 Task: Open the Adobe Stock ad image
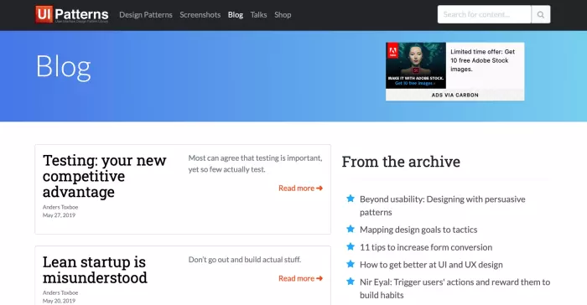click(x=416, y=65)
